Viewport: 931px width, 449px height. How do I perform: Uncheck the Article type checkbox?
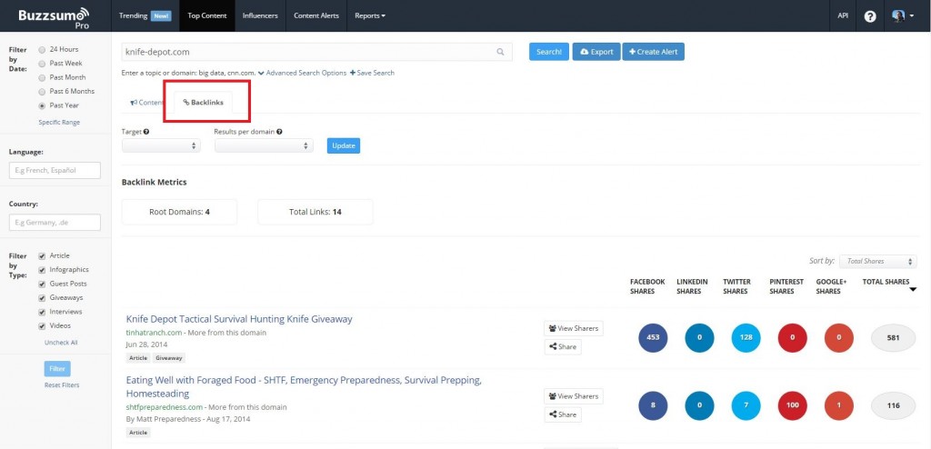[42, 256]
